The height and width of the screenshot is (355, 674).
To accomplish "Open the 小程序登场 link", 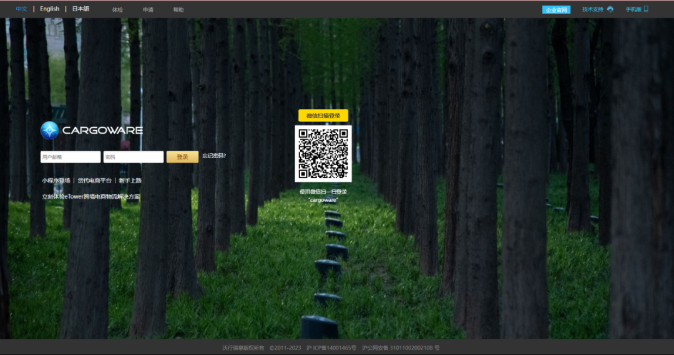I will click(x=56, y=181).
